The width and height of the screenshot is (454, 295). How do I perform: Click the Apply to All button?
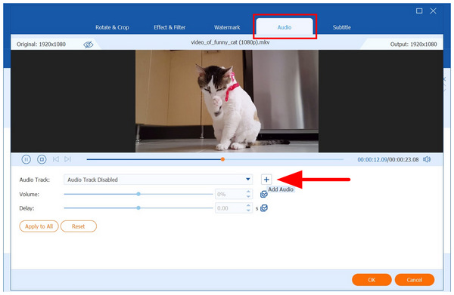pos(39,226)
